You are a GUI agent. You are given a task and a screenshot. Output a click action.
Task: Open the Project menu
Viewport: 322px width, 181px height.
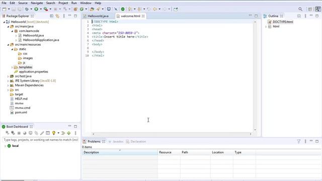tap(63, 3)
